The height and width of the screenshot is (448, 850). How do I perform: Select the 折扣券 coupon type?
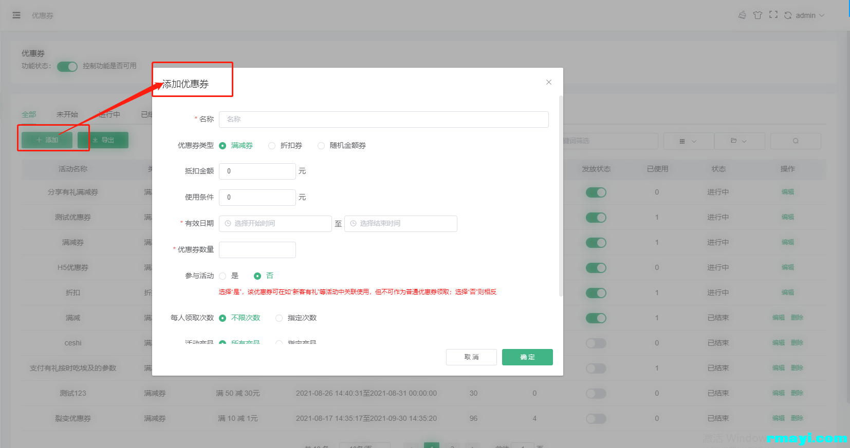[285, 146]
